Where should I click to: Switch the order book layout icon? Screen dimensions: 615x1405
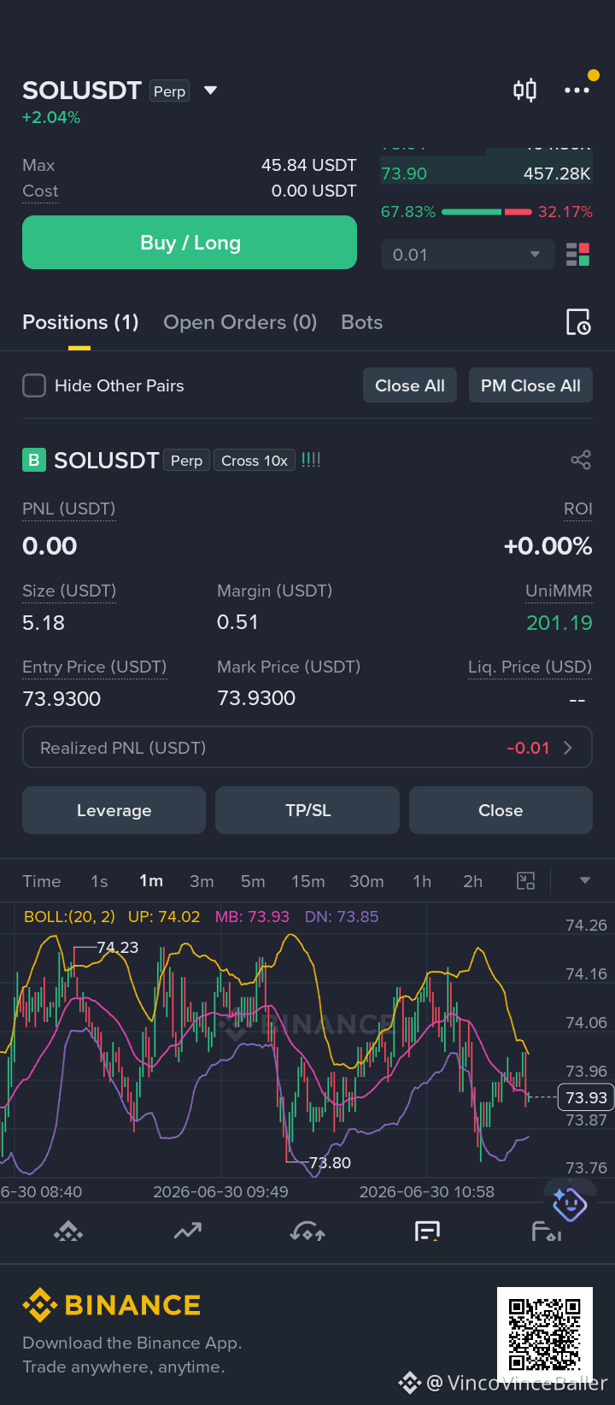click(577, 255)
